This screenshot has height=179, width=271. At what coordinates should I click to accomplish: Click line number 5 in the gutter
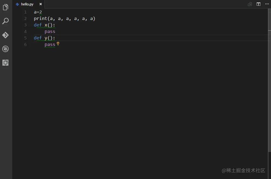(x=25, y=38)
